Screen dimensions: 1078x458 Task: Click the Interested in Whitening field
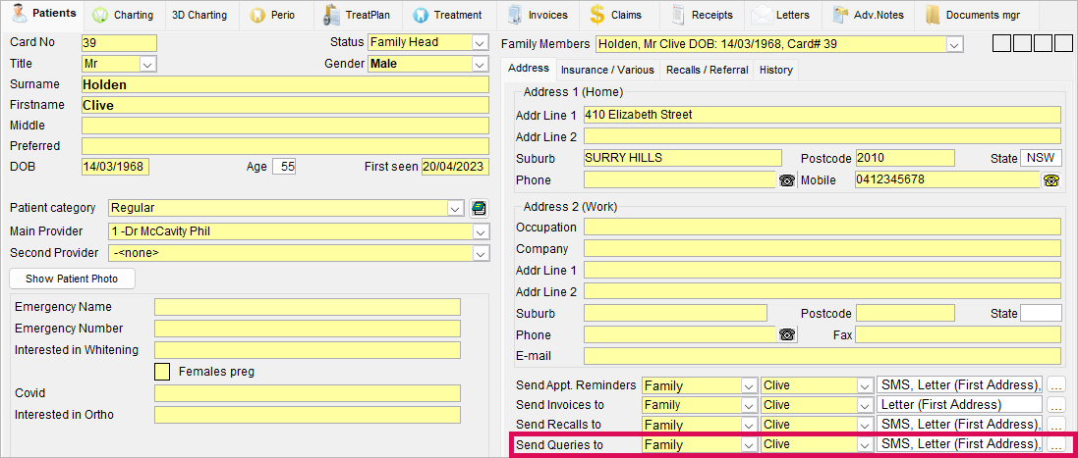pos(308,350)
